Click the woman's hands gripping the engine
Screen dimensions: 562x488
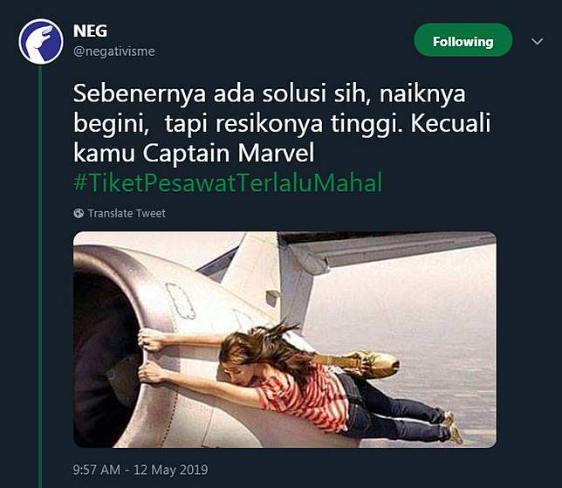click(150, 356)
